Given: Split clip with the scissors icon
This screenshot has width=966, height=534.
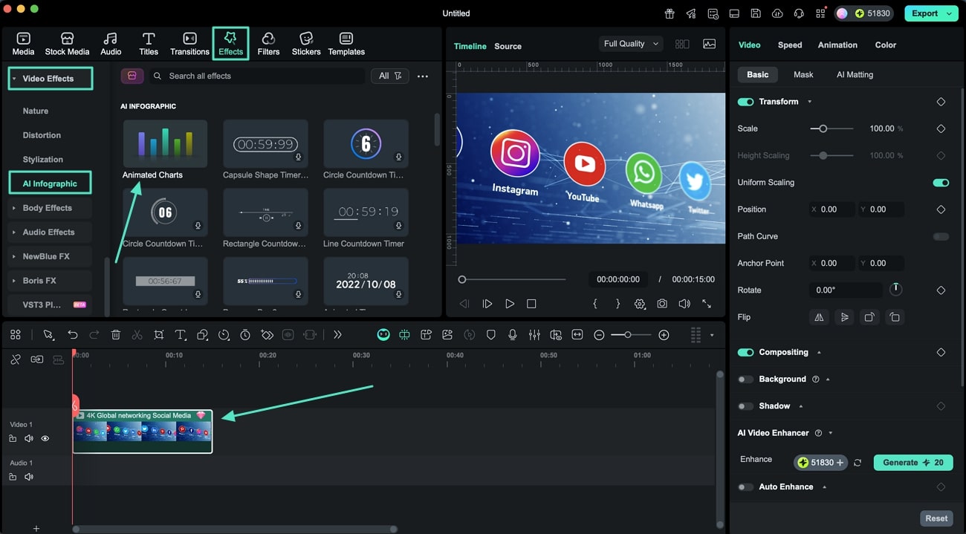Looking at the screenshot, I should (137, 335).
